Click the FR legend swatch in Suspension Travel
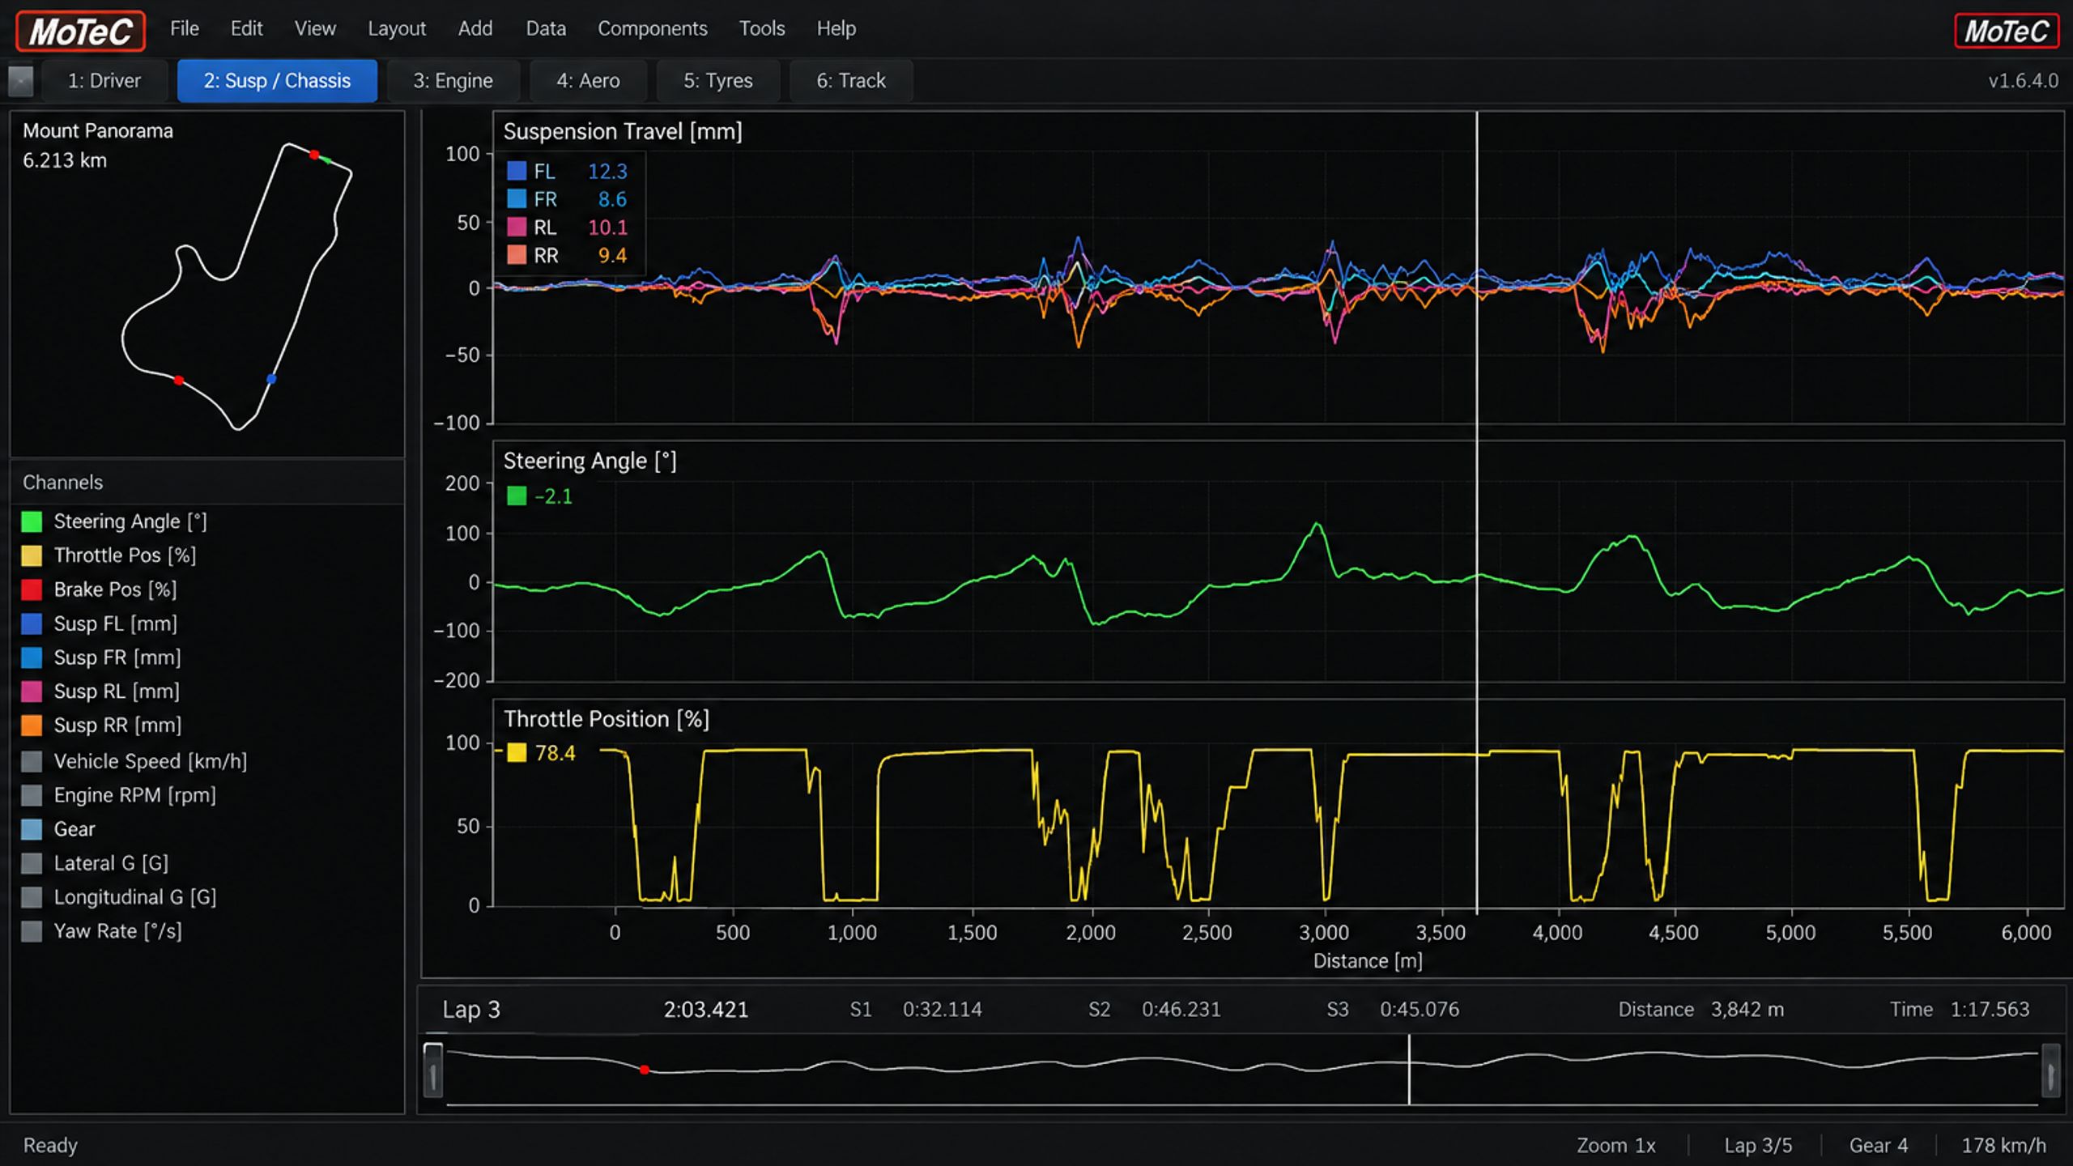Viewport: 2073px width, 1166px height. pos(517,199)
